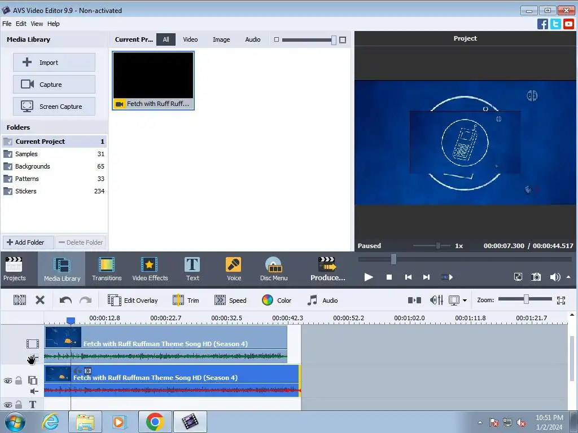Filter media by Image tab
578x433 pixels.
click(x=221, y=39)
